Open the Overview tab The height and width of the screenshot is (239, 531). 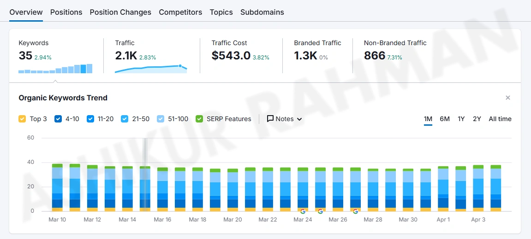coord(26,12)
